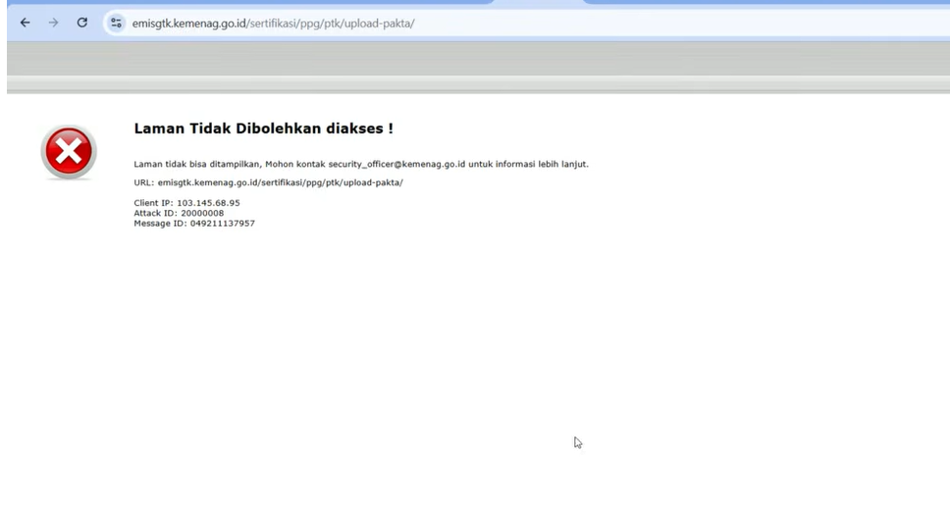The image size is (950, 505).
Task: Click the Message ID 049211137957 line
Action: (194, 224)
